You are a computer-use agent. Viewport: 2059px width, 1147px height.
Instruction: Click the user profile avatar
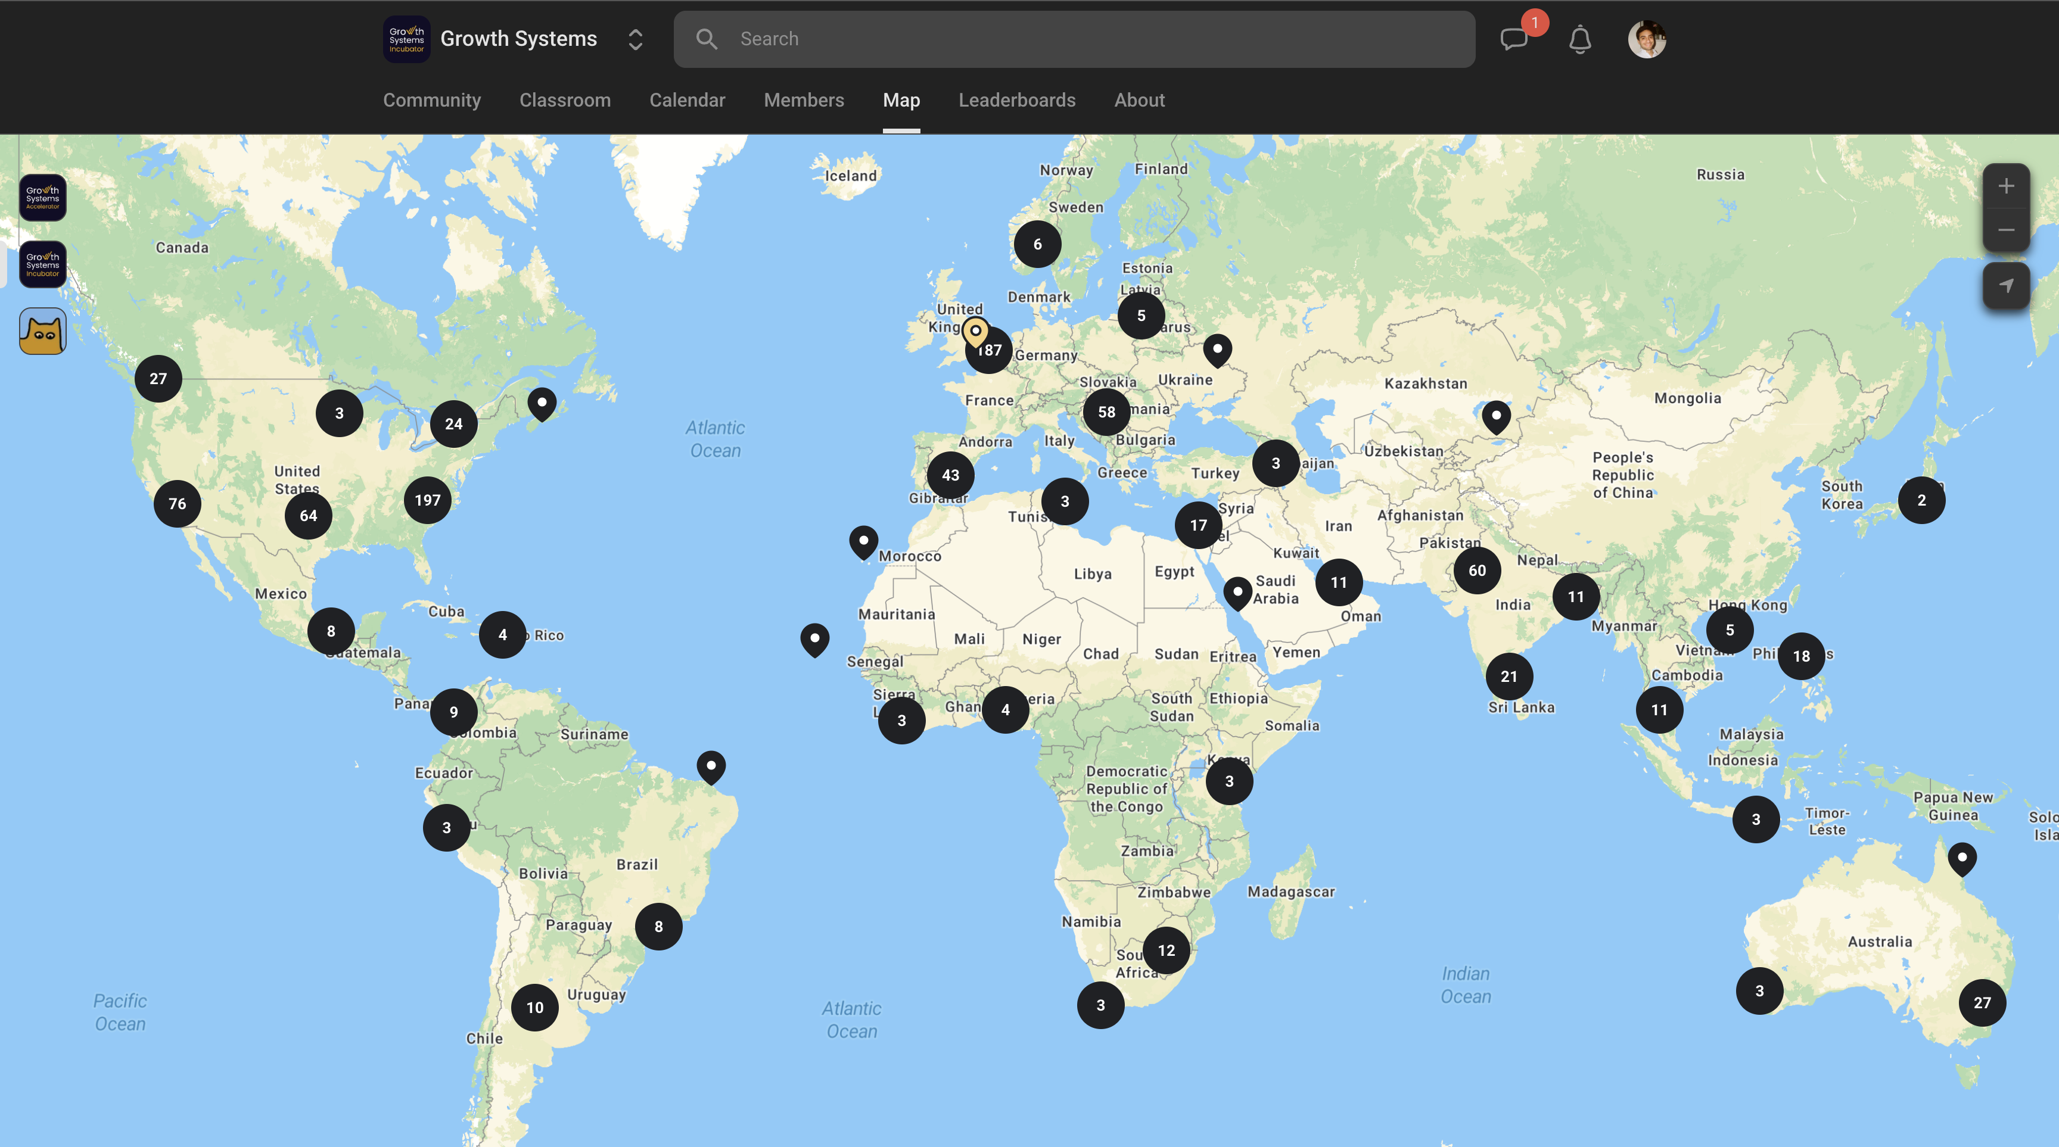click(1647, 39)
